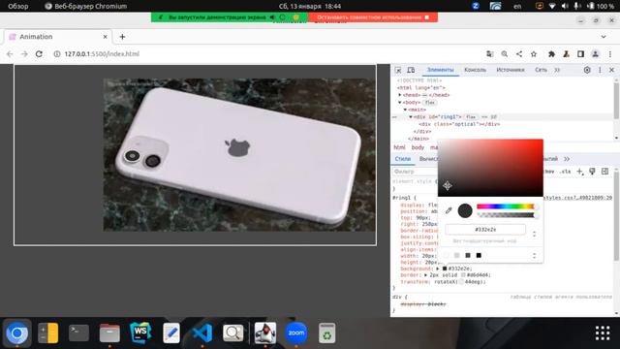Select the pure black palette swatch
The image size is (620, 349).
(x=479, y=256)
